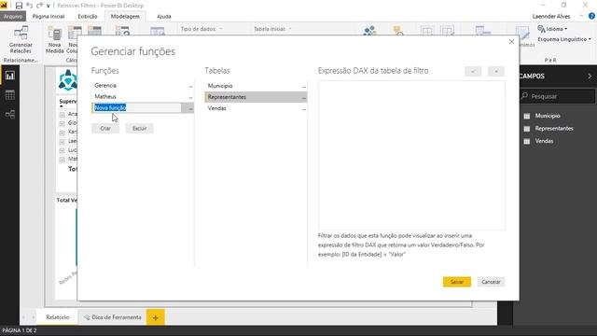Close the Gerenciar funções dialog
The width and height of the screenshot is (597, 336).
click(x=511, y=41)
